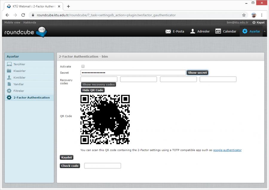Screen dimensions: 269x190
Task: Enable the Activate checkbox
Action: (83, 66)
